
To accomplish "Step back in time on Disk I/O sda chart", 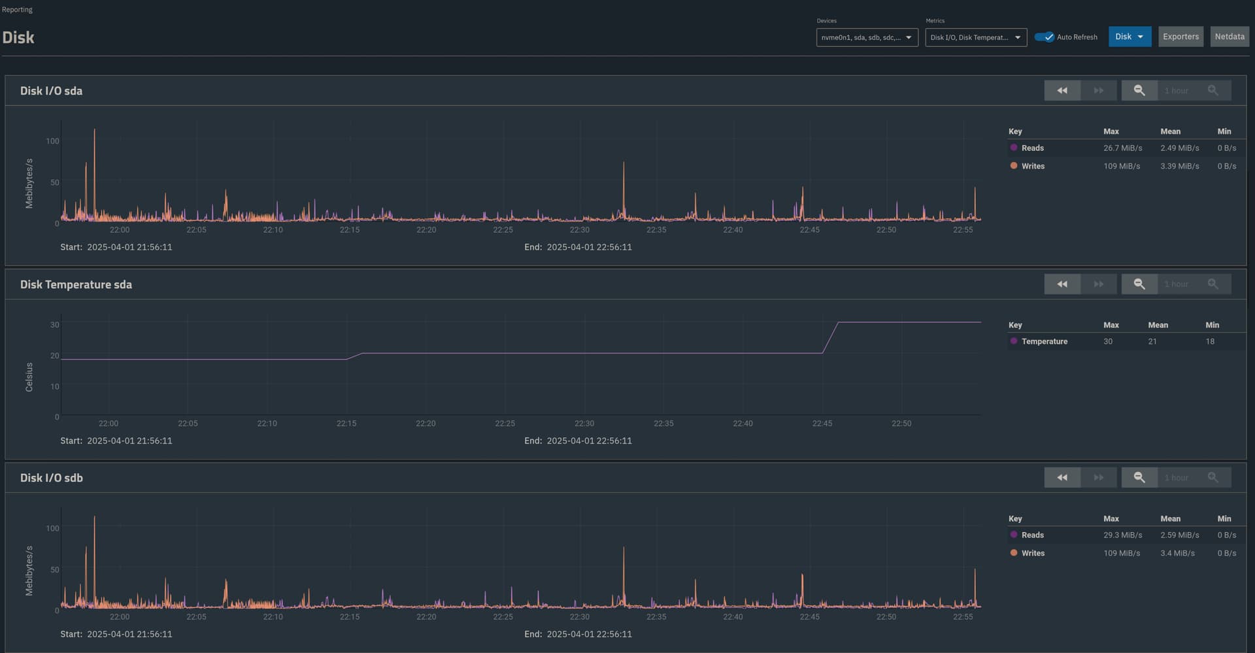I will coord(1062,91).
